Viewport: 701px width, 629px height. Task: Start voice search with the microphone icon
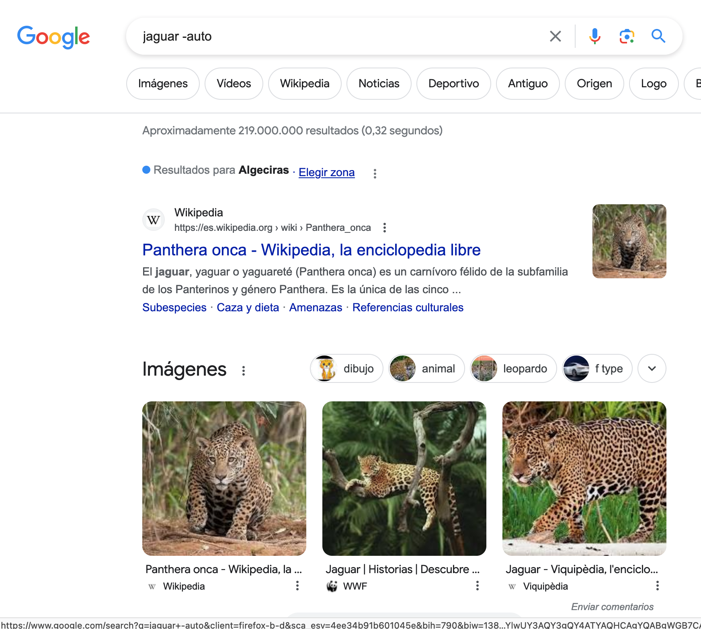[x=594, y=36]
